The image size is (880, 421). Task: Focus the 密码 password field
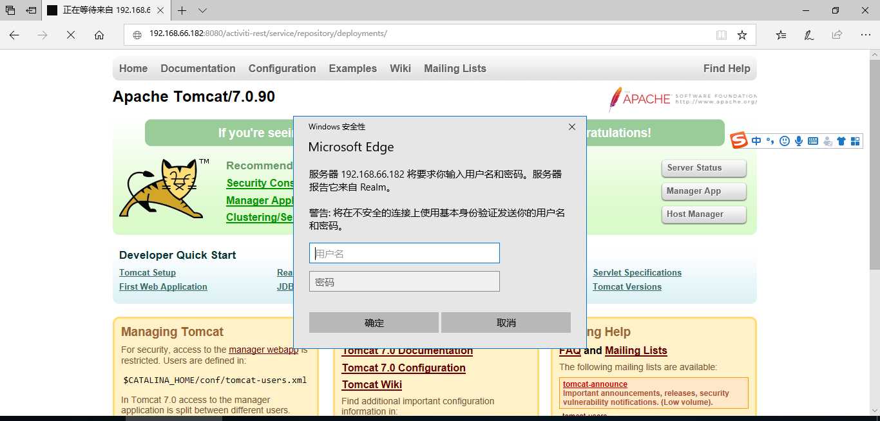405,281
